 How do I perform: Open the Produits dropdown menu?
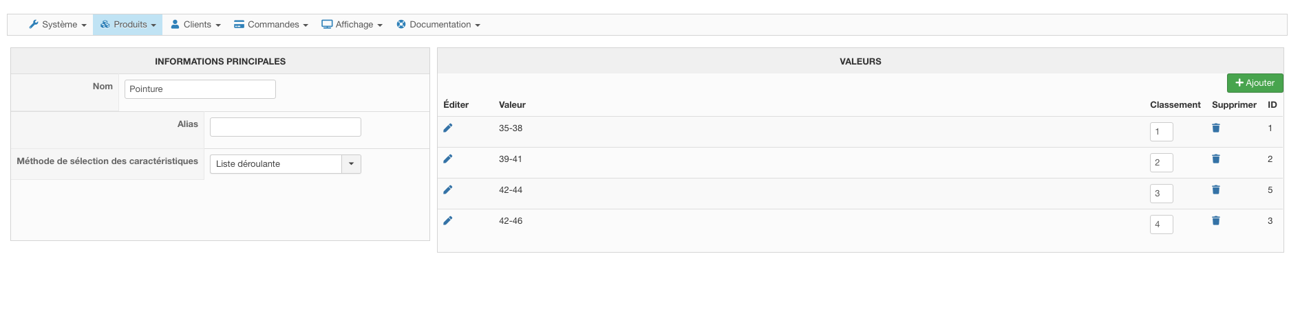click(x=128, y=25)
